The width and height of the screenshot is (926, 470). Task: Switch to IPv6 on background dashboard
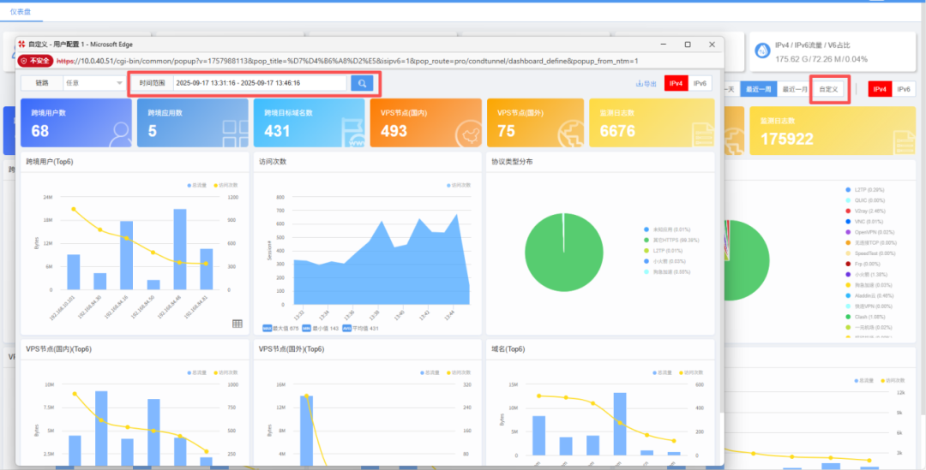905,89
